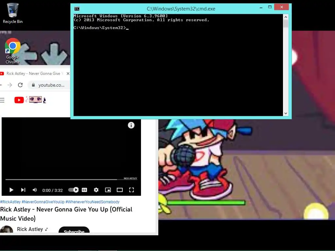This screenshot has height=251, width=335.
Task: Select the Rick Astley Chrome tab
Action: click(x=33, y=74)
